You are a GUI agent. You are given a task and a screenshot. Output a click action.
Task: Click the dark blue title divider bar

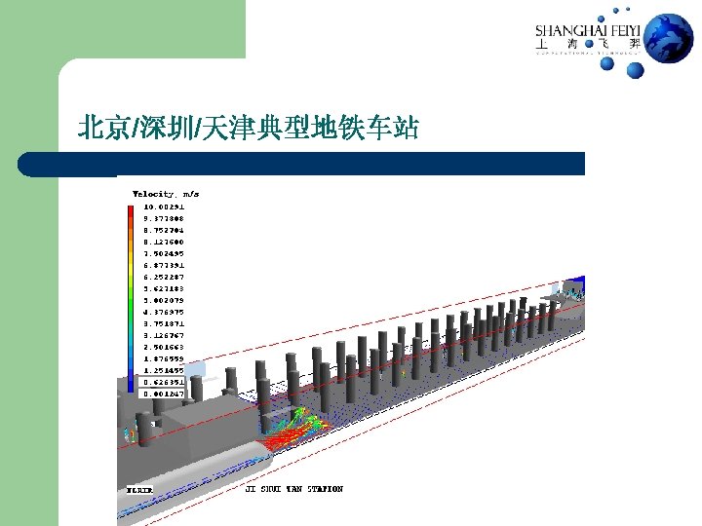coord(301,164)
